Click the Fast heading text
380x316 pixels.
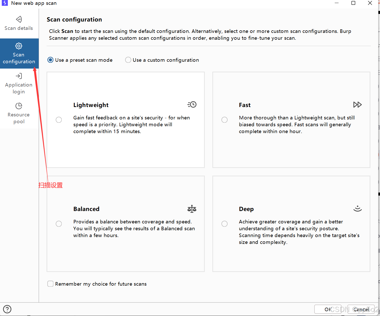[x=245, y=105]
